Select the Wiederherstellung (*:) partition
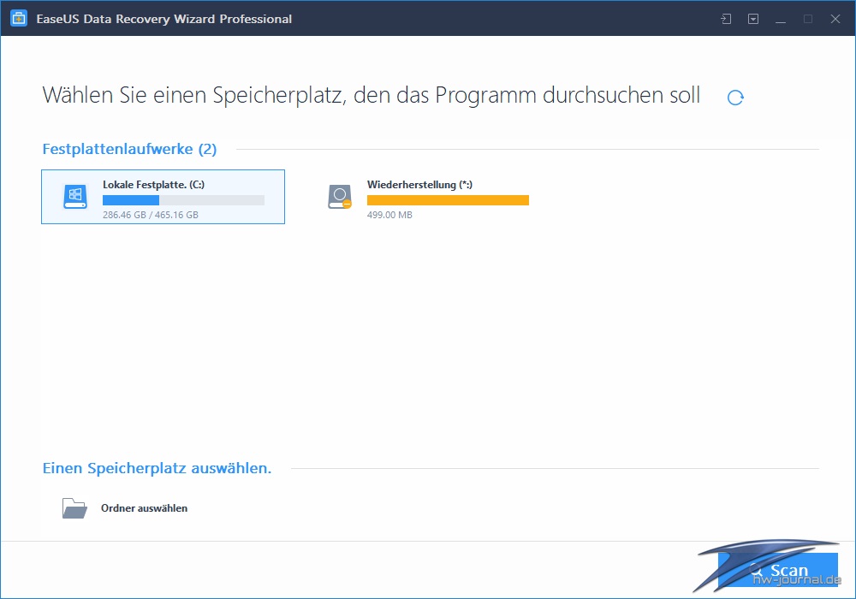 pyautogui.click(x=427, y=197)
